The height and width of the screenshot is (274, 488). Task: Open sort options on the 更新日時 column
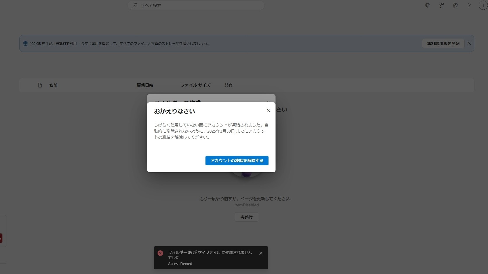point(145,85)
